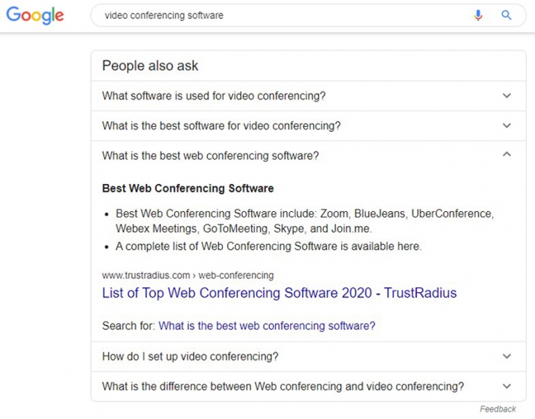The width and height of the screenshot is (535, 419).
Task: Click question text about difference between Web and video conferencing
Action: (283, 387)
